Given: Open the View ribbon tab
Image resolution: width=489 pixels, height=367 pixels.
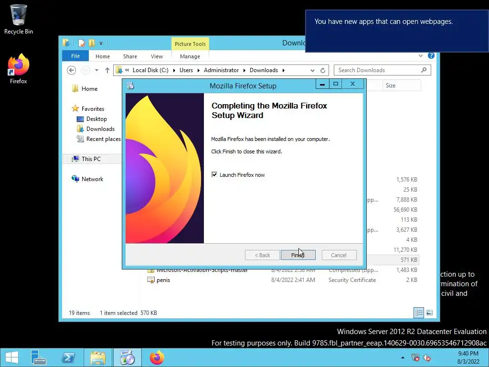Looking at the screenshot, I should (x=157, y=56).
